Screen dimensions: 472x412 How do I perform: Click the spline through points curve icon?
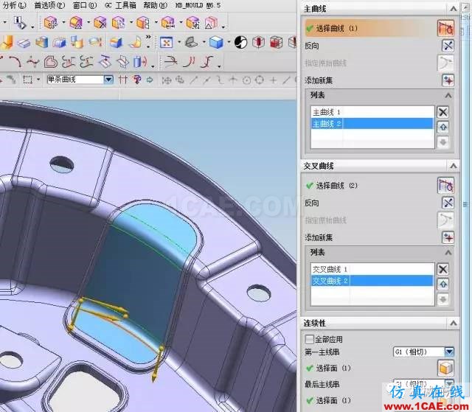click(x=32, y=62)
